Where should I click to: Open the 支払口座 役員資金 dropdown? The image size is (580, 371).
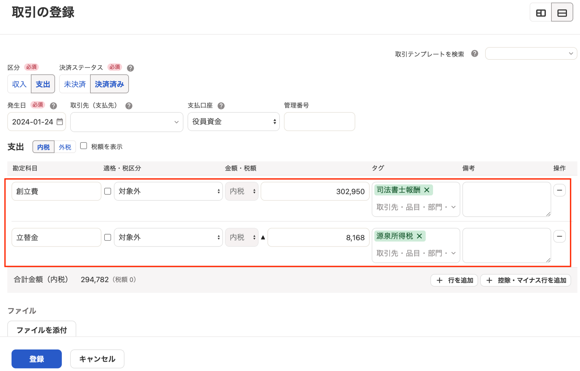point(234,122)
